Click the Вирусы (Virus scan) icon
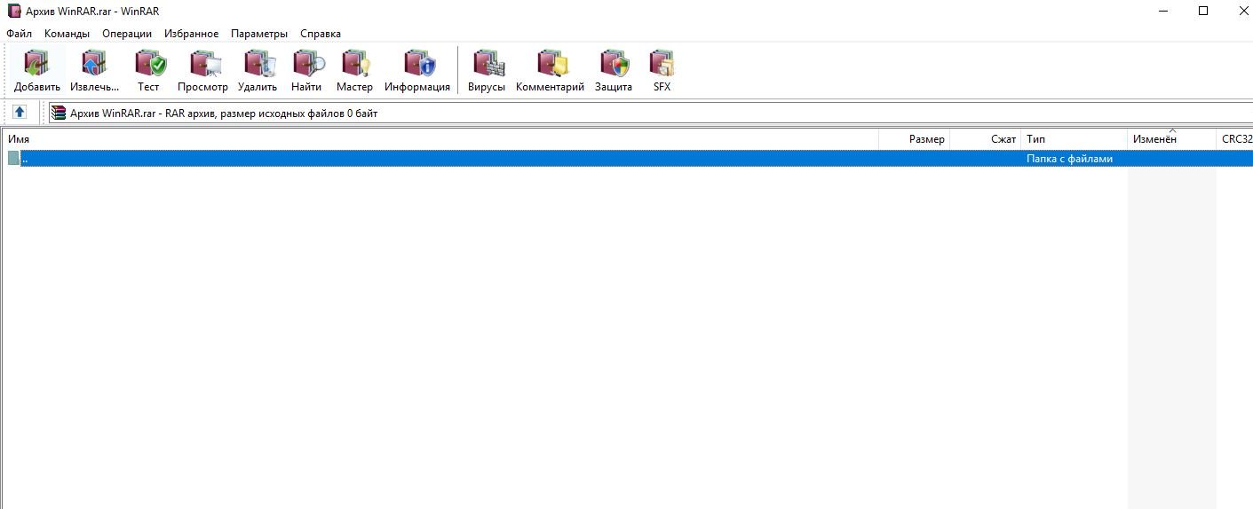Viewport: 1253px width, 509px height. click(487, 71)
